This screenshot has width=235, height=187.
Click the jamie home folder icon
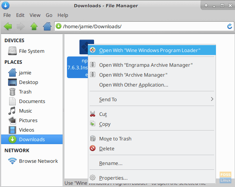tap(12, 73)
